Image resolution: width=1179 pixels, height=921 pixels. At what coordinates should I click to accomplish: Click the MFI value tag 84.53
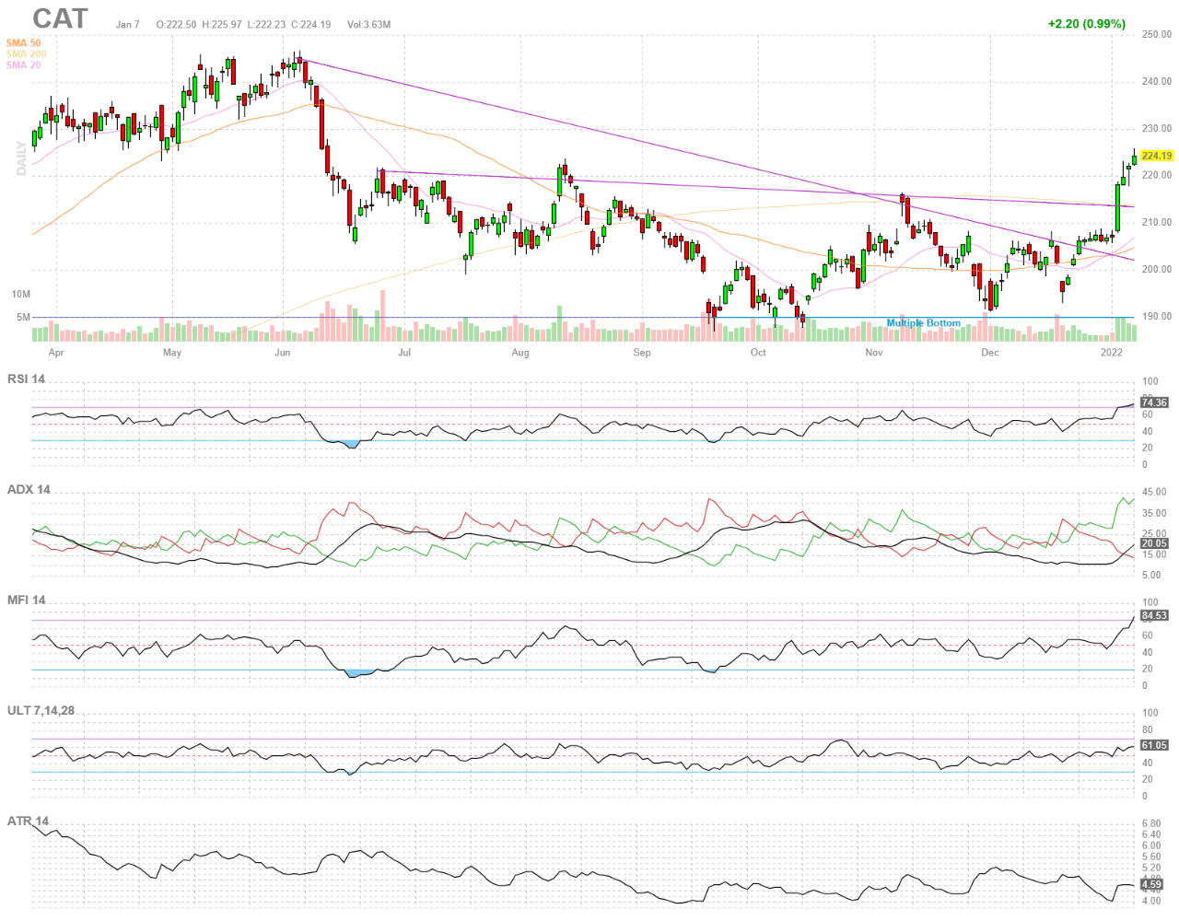(1154, 615)
